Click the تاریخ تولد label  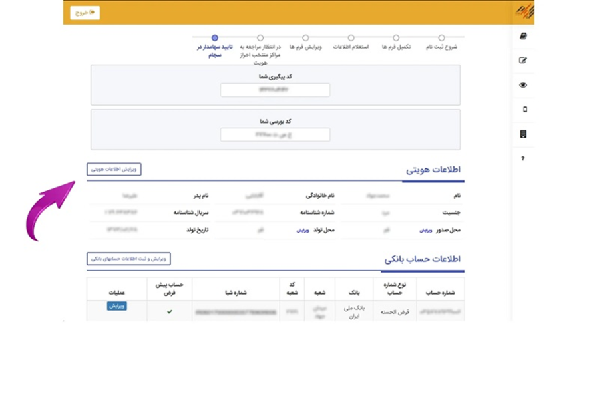click(x=198, y=230)
